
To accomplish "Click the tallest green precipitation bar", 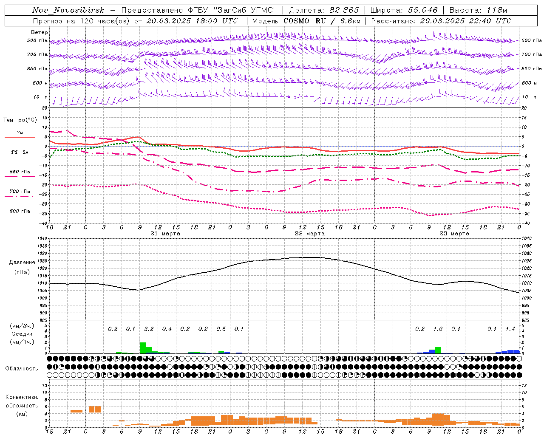I will (143, 348).
